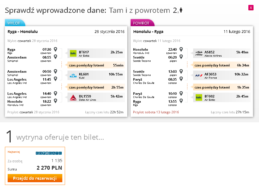This screenshot has width=259, height=189.
Task: Click the KL601 flight segment row
Action: [x=96, y=75]
